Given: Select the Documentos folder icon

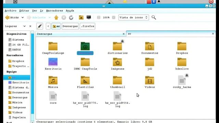Looking at the screenshot, I should 150,46.
